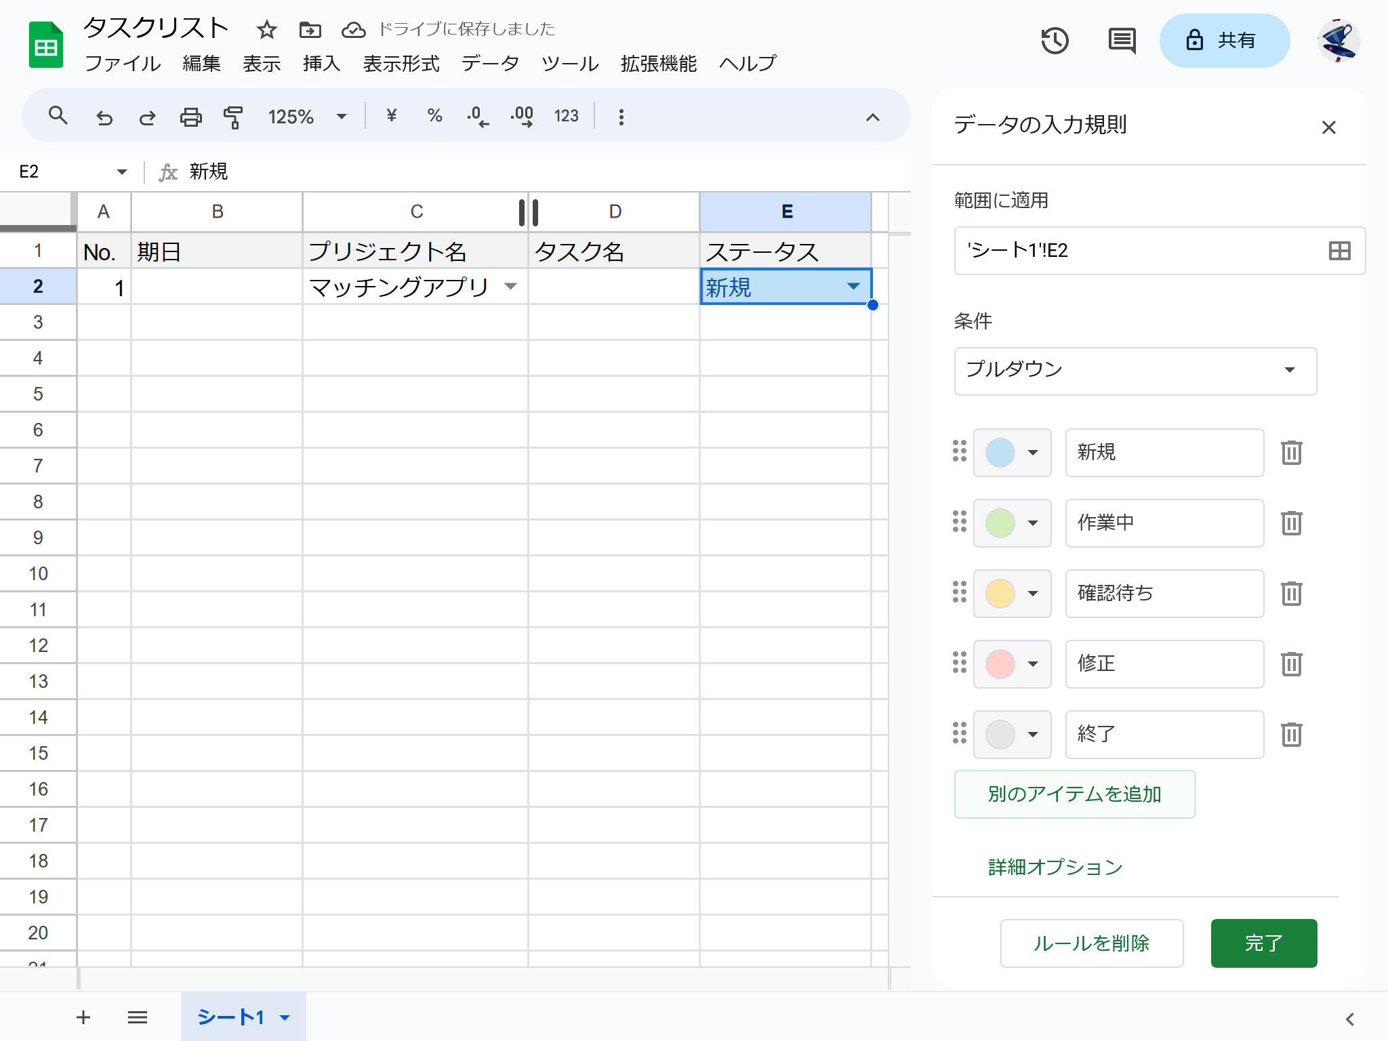Screen dimensions: 1388x1041
Task: Apply percent format
Action: pyautogui.click(x=434, y=116)
